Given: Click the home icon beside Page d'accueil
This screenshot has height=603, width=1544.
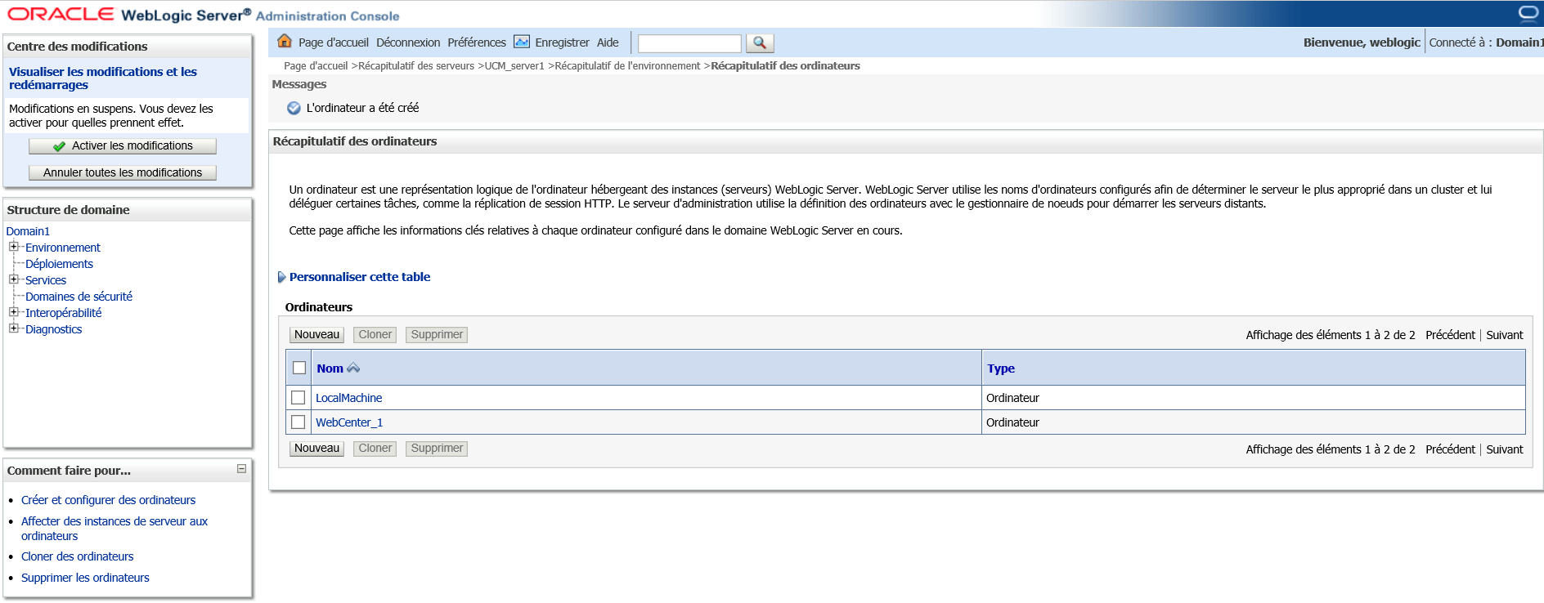Looking at the screenshot, I should coord(285,42).
